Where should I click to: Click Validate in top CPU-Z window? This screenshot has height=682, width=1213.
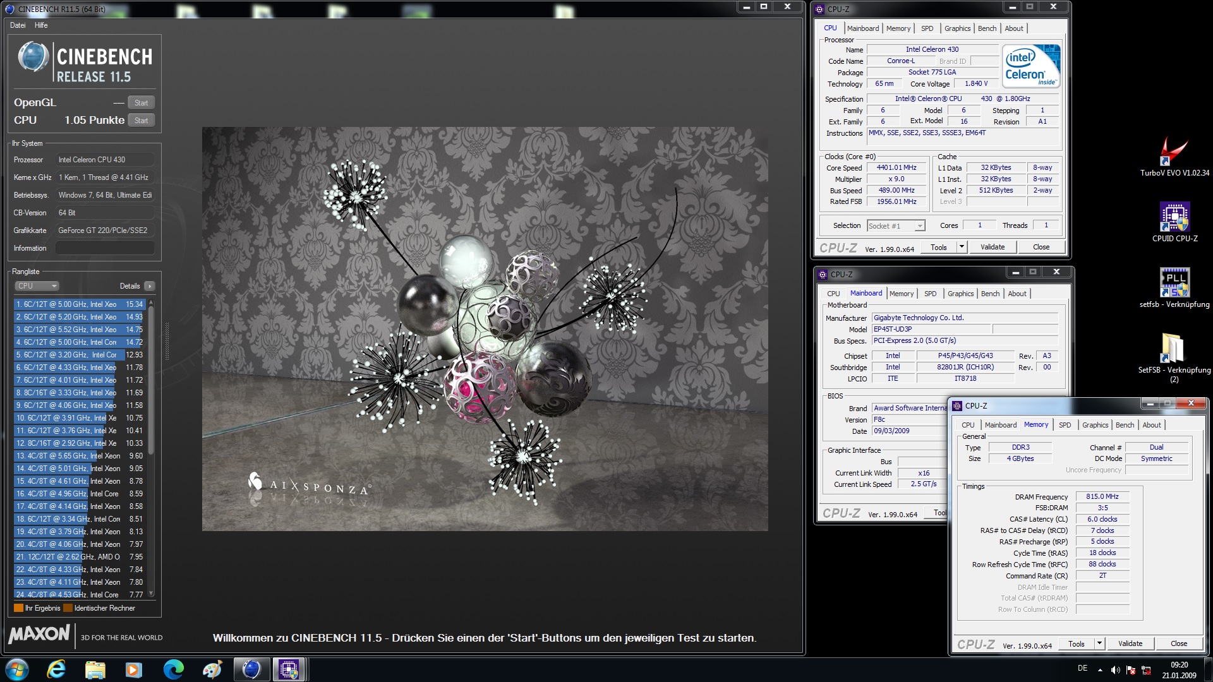(993, 247)
